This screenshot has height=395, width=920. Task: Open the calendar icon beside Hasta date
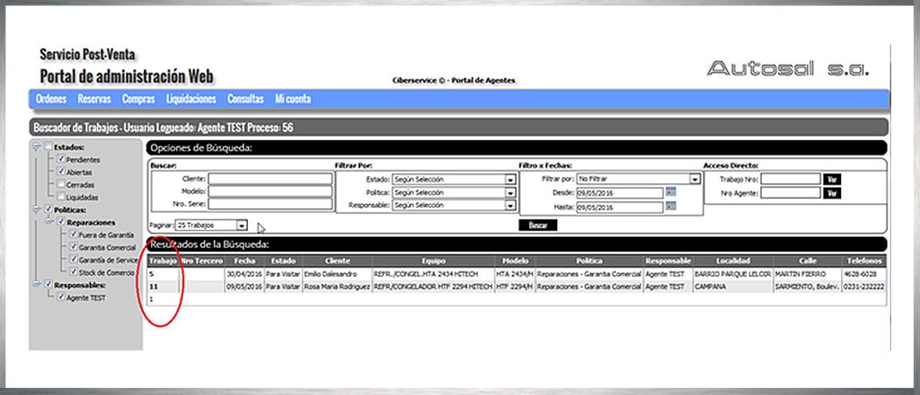point(670,207)
